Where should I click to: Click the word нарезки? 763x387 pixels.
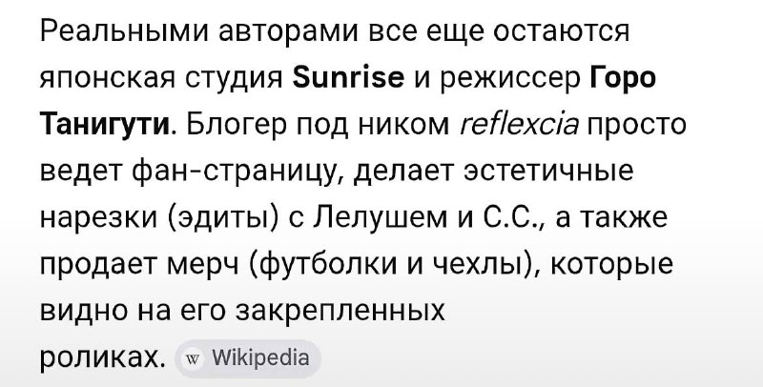coord(99,218)
